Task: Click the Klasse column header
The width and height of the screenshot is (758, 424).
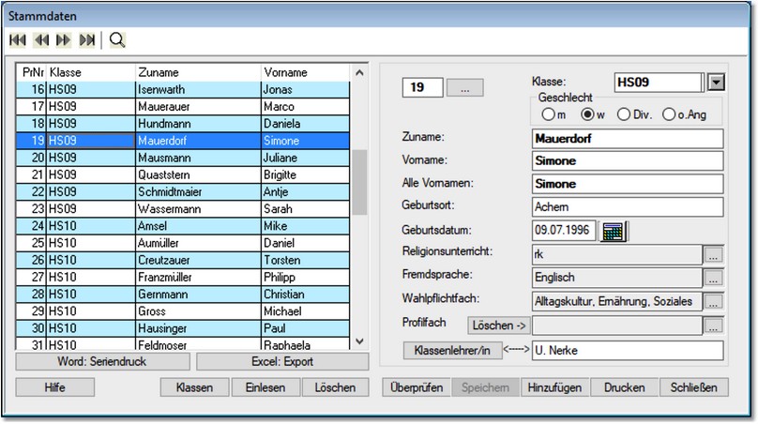Action: [x=90, y=72]
